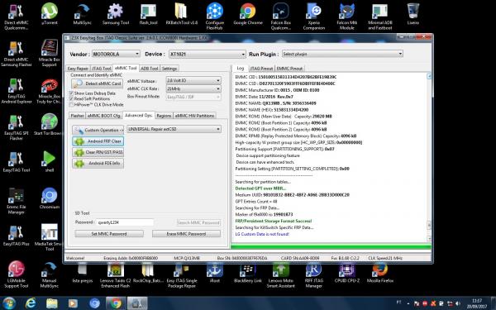
Task: Toggle Show Less Debug Data checkbox
Action: [x=71, y=93]
